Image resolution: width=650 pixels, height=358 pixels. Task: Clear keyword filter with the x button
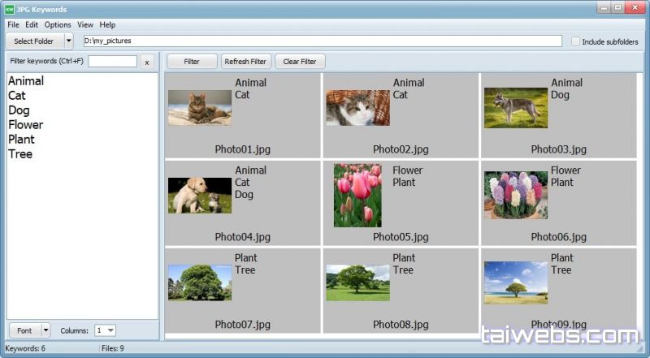[146, 62]
